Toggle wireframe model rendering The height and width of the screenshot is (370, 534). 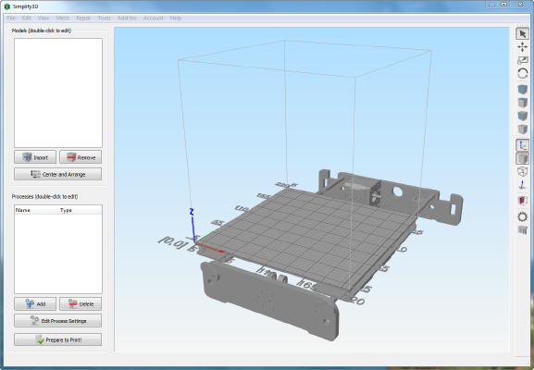[x=522, y=171]
